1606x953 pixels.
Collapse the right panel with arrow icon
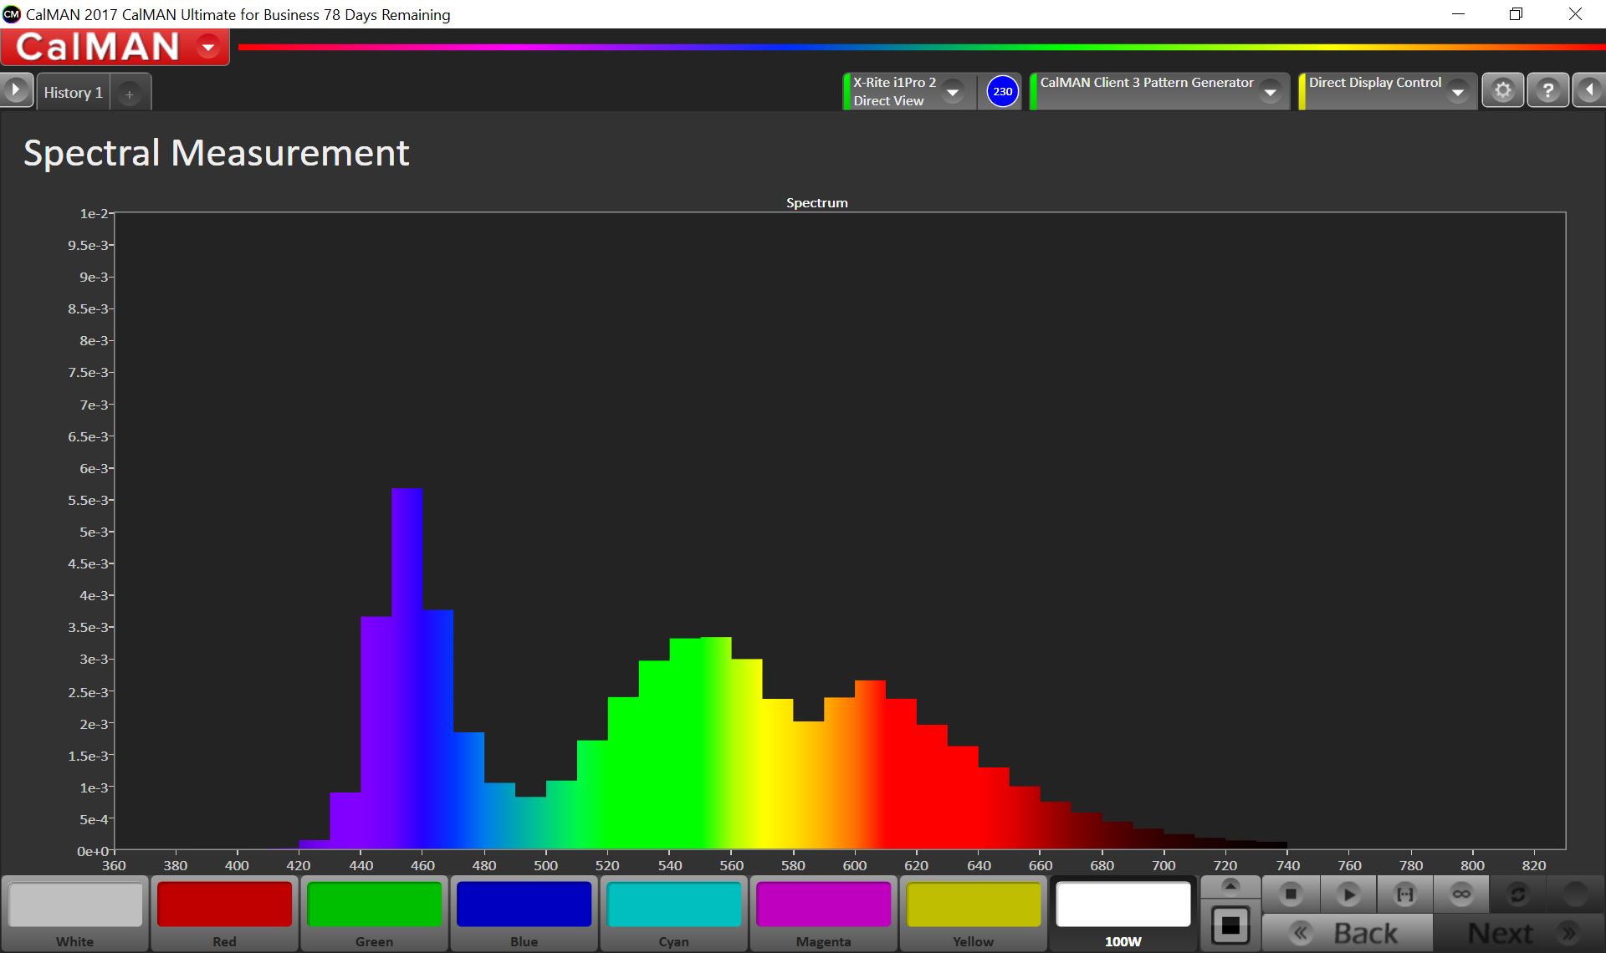click(1589, 90)
